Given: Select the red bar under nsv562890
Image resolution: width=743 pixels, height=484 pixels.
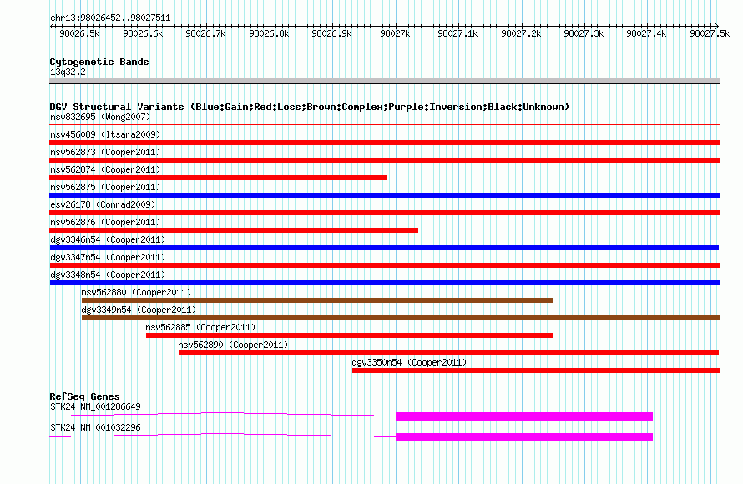Looking at the screenshot, I should 449,353.
